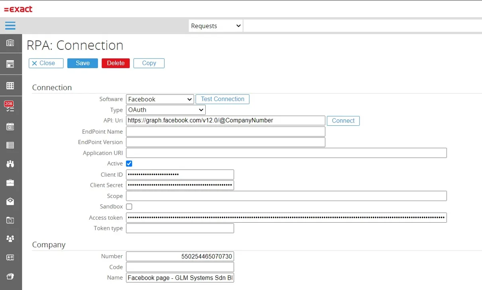Expand the Software dropdown showing Facebook

tap(160, 99)
